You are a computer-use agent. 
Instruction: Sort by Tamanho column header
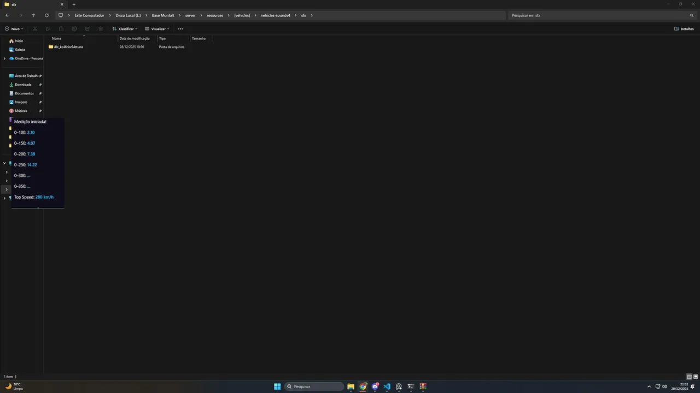tap(199, 39)
